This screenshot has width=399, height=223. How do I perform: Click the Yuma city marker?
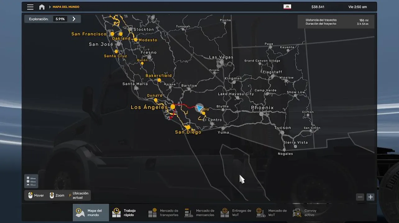(223, 128)
